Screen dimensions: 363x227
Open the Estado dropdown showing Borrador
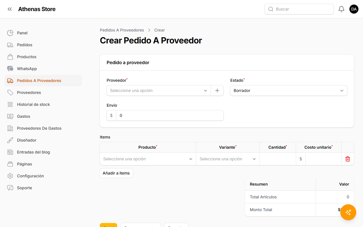(289, 91)
